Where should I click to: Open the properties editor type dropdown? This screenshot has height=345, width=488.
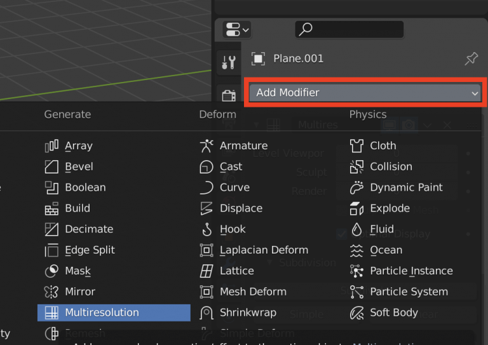click(237, 30)
